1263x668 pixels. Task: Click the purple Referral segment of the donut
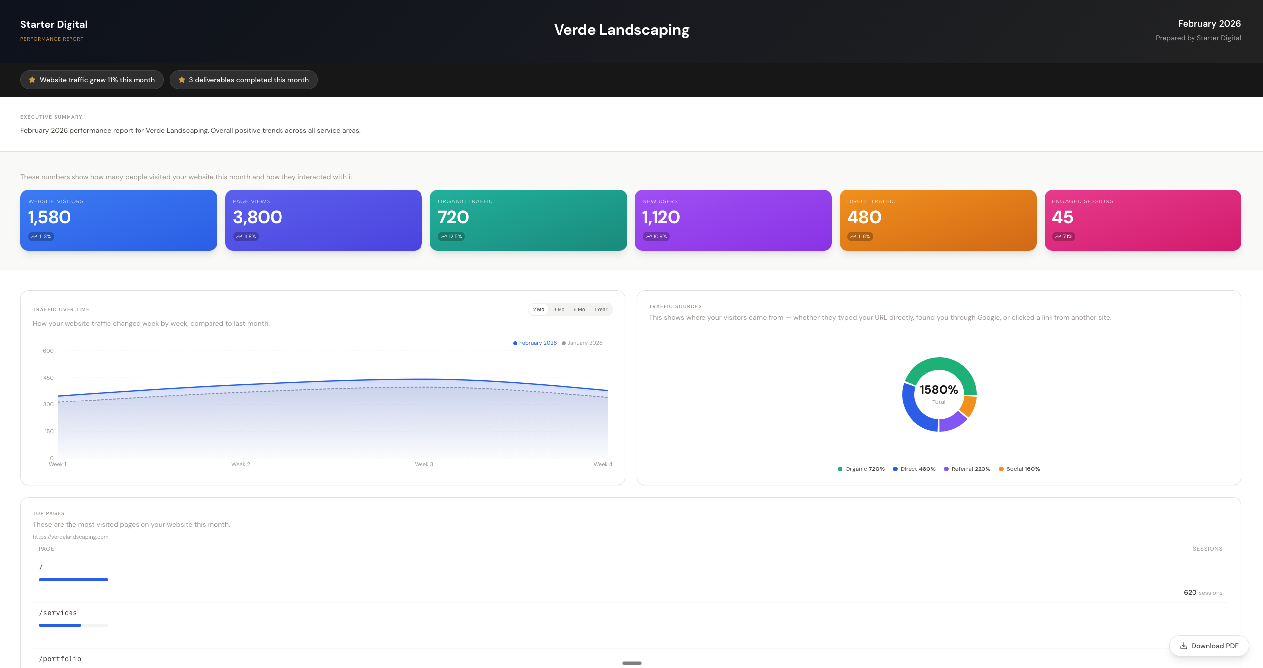point(951,423)
